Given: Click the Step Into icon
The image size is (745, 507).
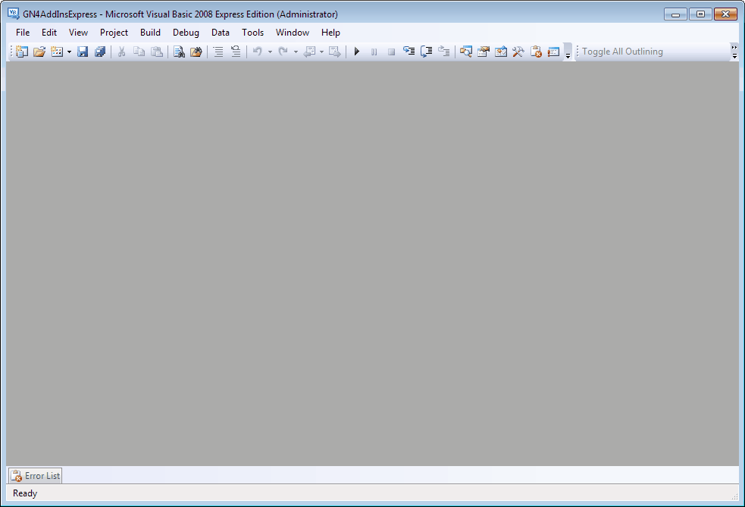Looking at the screenshot, I should click(408, 52).
